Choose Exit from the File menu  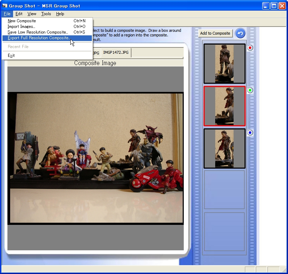[47, 56]
